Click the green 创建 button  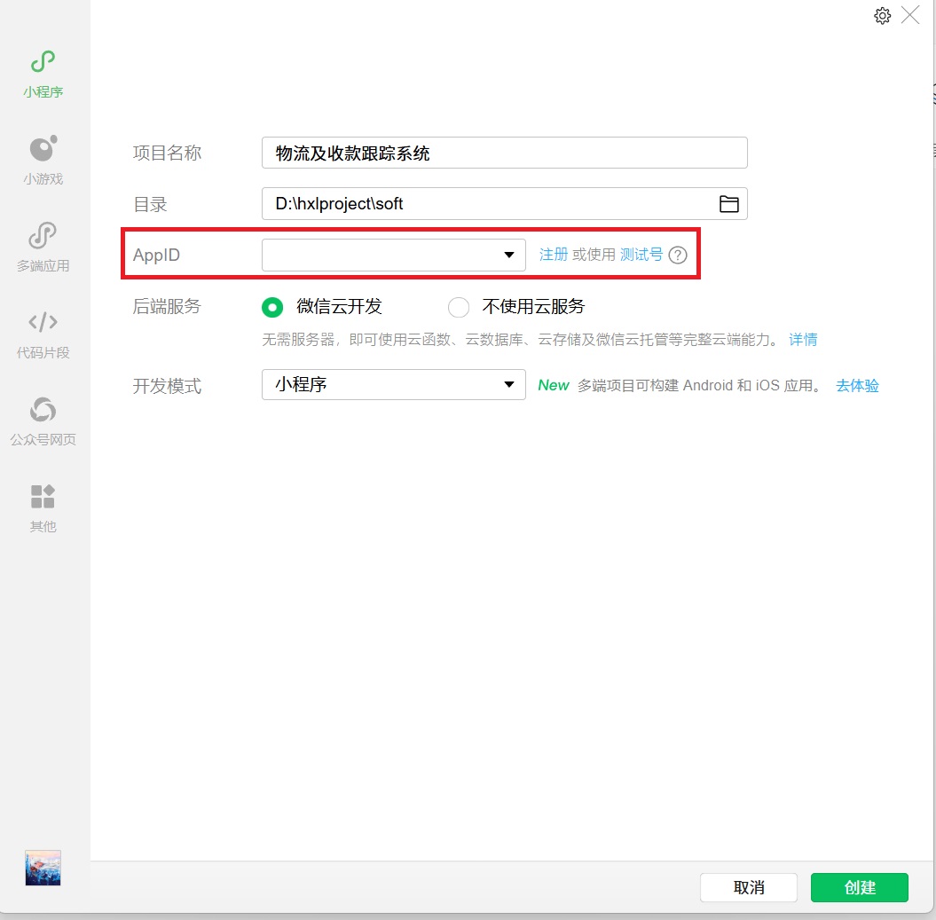click(x=860, y=887)
